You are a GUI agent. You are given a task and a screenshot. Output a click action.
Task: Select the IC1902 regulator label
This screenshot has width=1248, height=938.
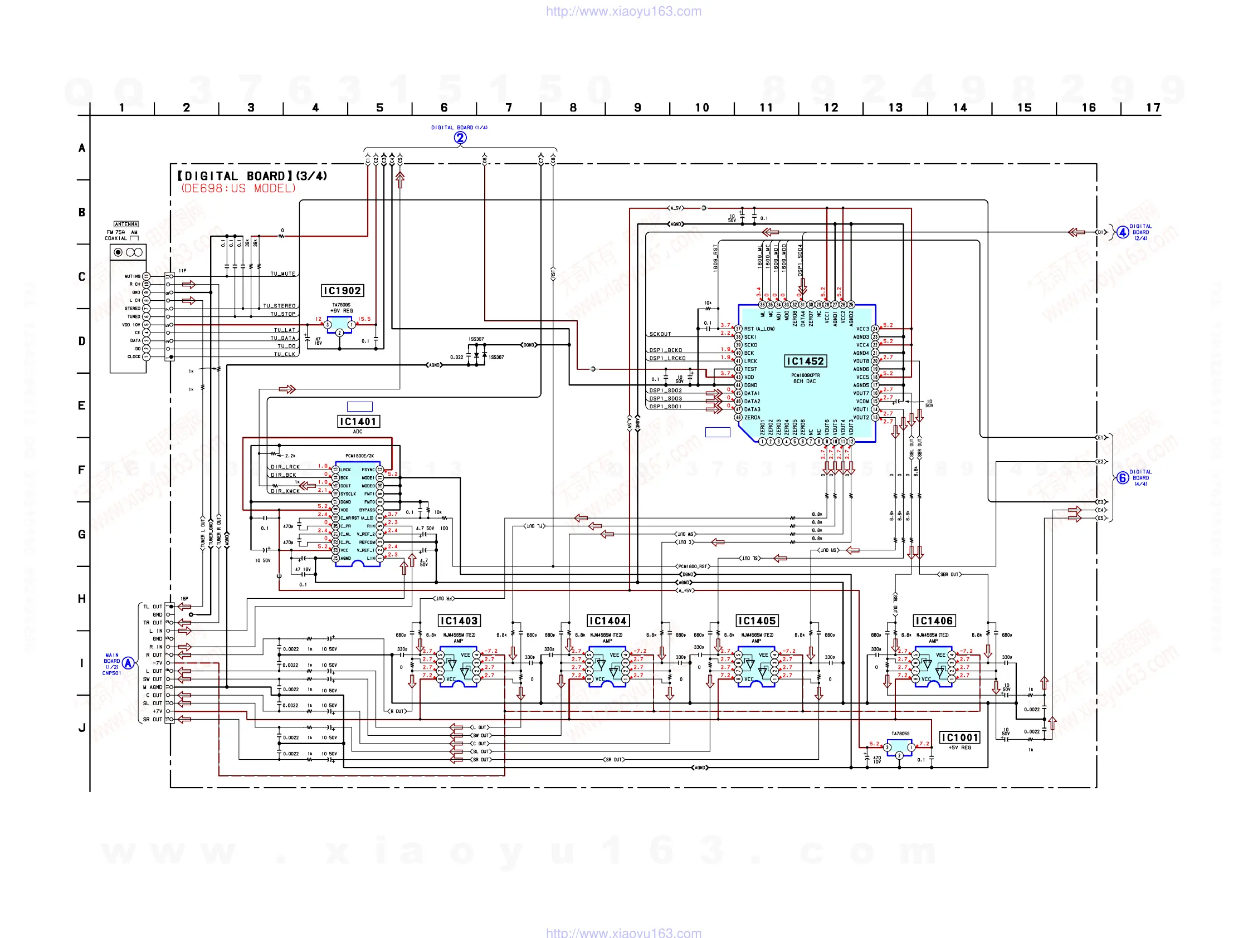click(x=343, y=291)
